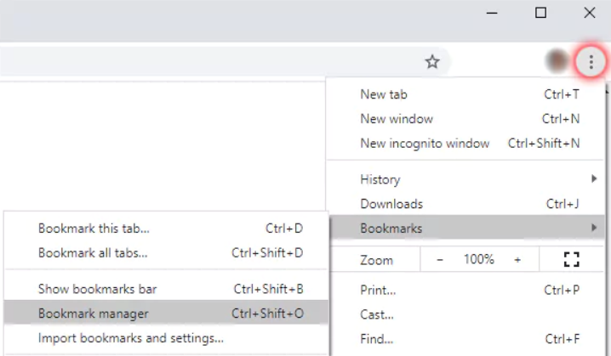
Task: Increase zoom with the plus button
Action: coord(517,259)
